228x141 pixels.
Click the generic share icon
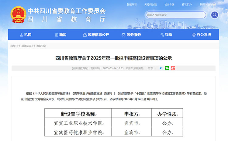[x=161, y=68]
